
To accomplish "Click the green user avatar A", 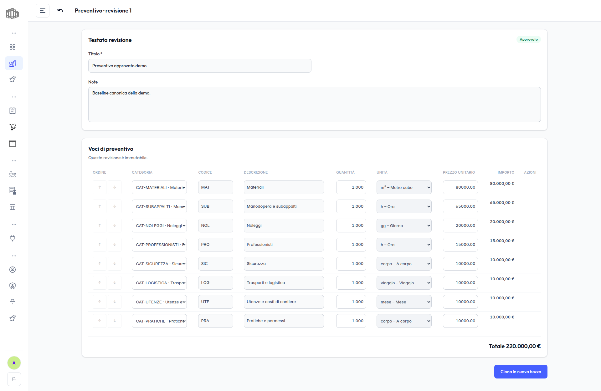I will [14, 363].
